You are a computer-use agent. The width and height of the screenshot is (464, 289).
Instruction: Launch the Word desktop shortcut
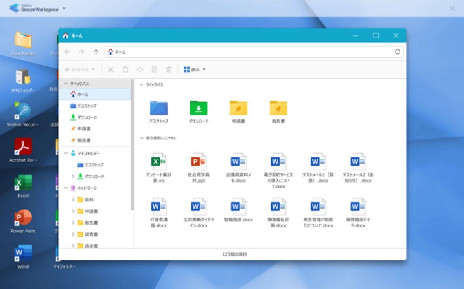(x=23, y=256)
